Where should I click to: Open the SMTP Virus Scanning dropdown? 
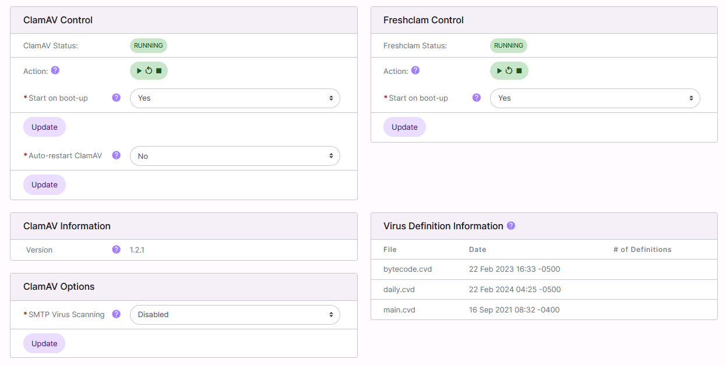click(235, 314)
